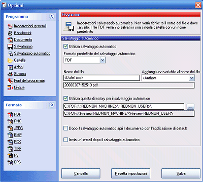Screen dimensions: 203x182
Task: Click the Ghostscript icon in sidebar
Action: 10,33
